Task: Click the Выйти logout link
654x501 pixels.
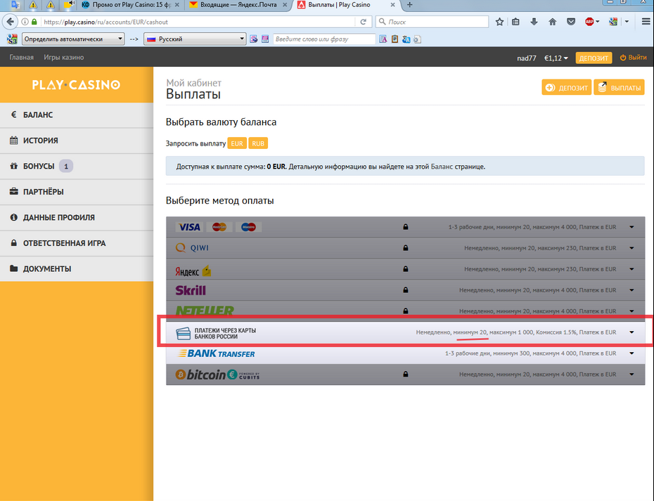Action: tap(633, 58)
